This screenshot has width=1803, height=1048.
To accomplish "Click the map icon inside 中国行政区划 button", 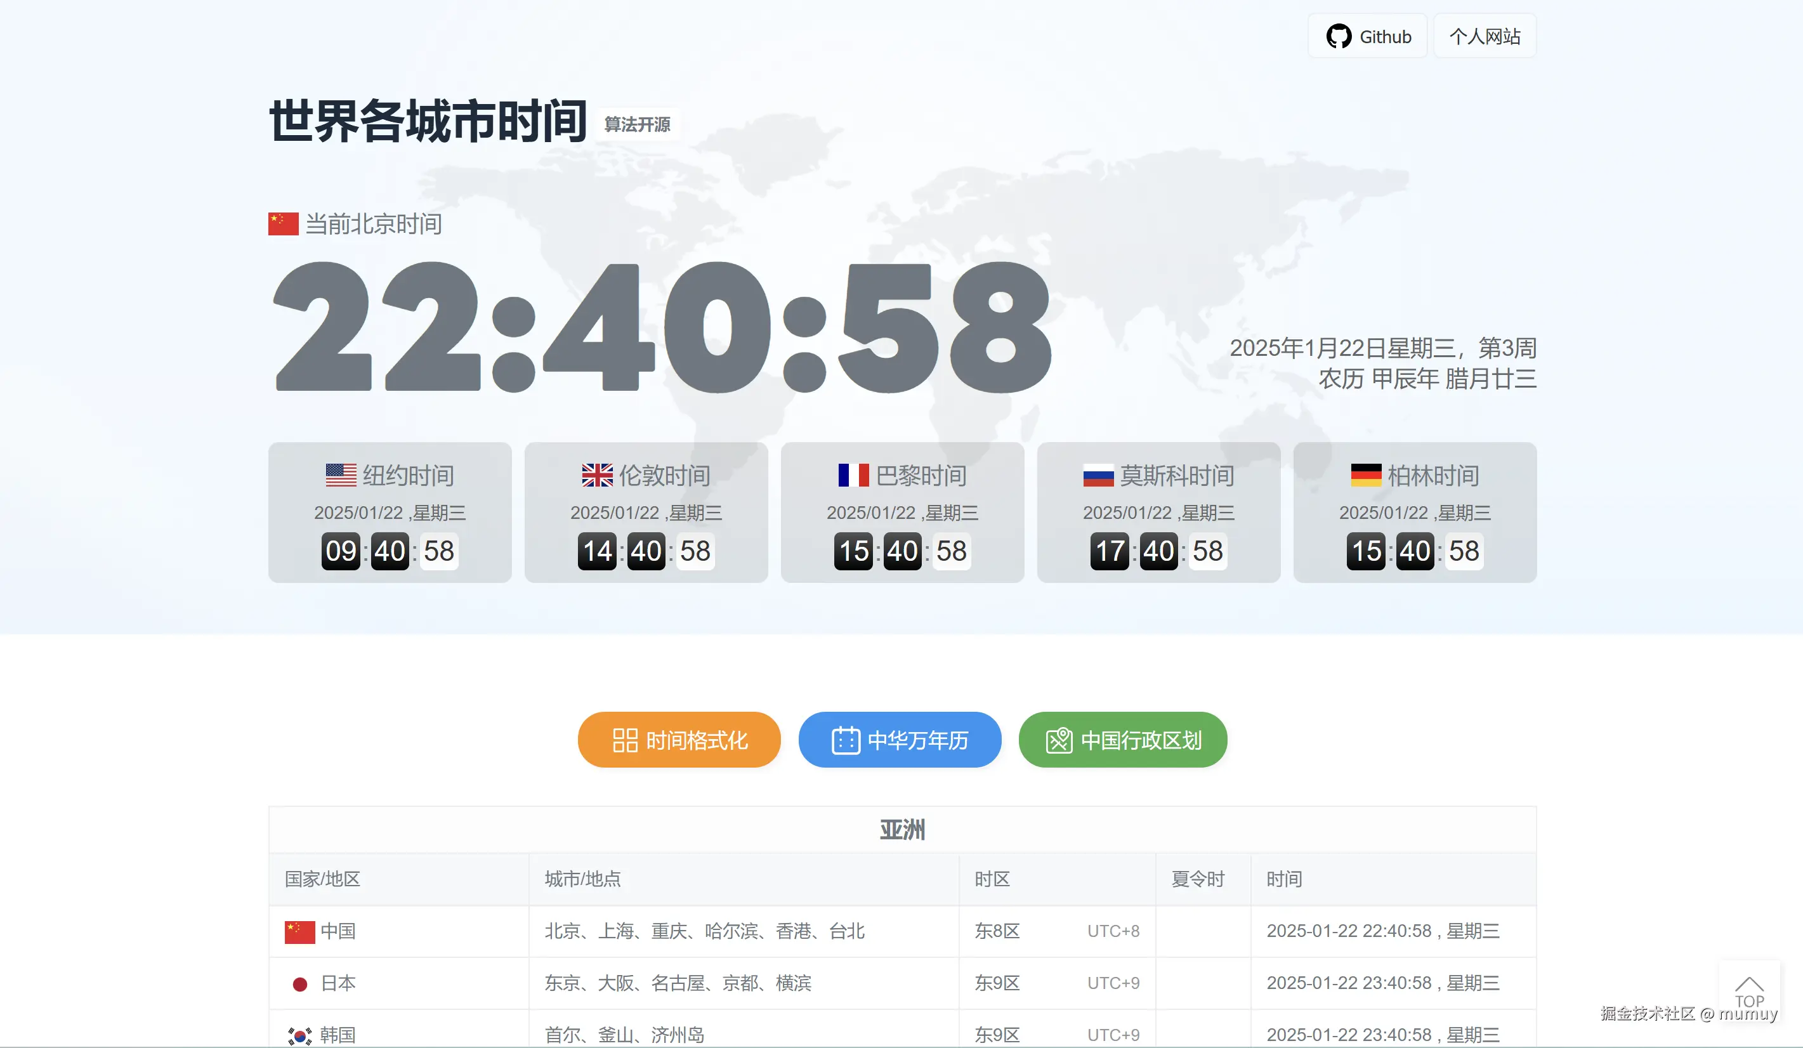I will 1061,740.
